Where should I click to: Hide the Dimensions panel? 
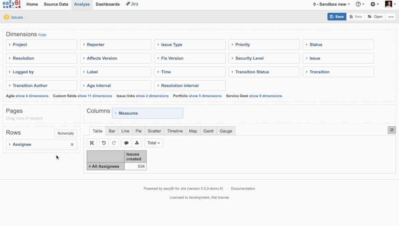tap(42, 35)
